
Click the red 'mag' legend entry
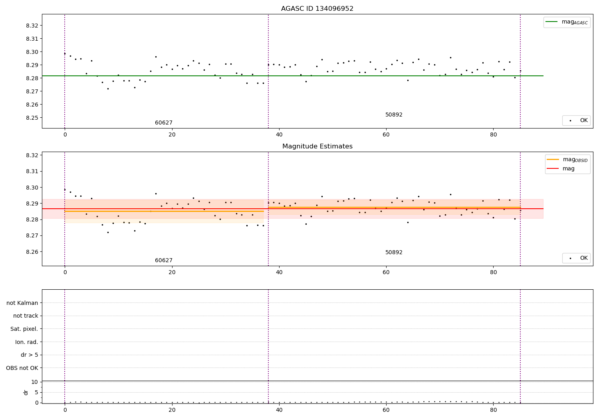click(561, 168)
